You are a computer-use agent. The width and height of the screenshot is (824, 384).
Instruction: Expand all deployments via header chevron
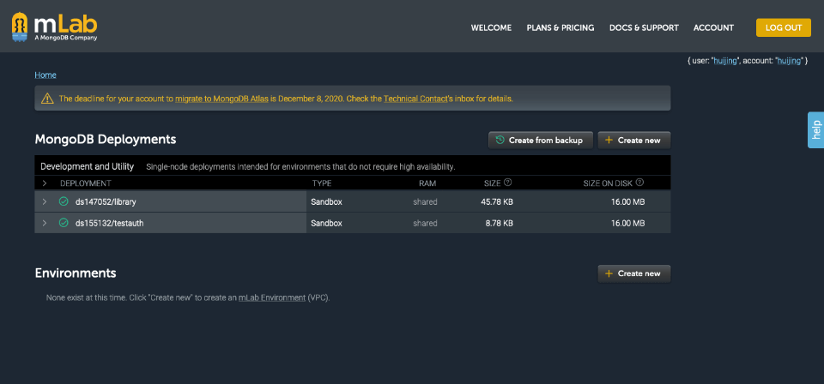point(45,183)
